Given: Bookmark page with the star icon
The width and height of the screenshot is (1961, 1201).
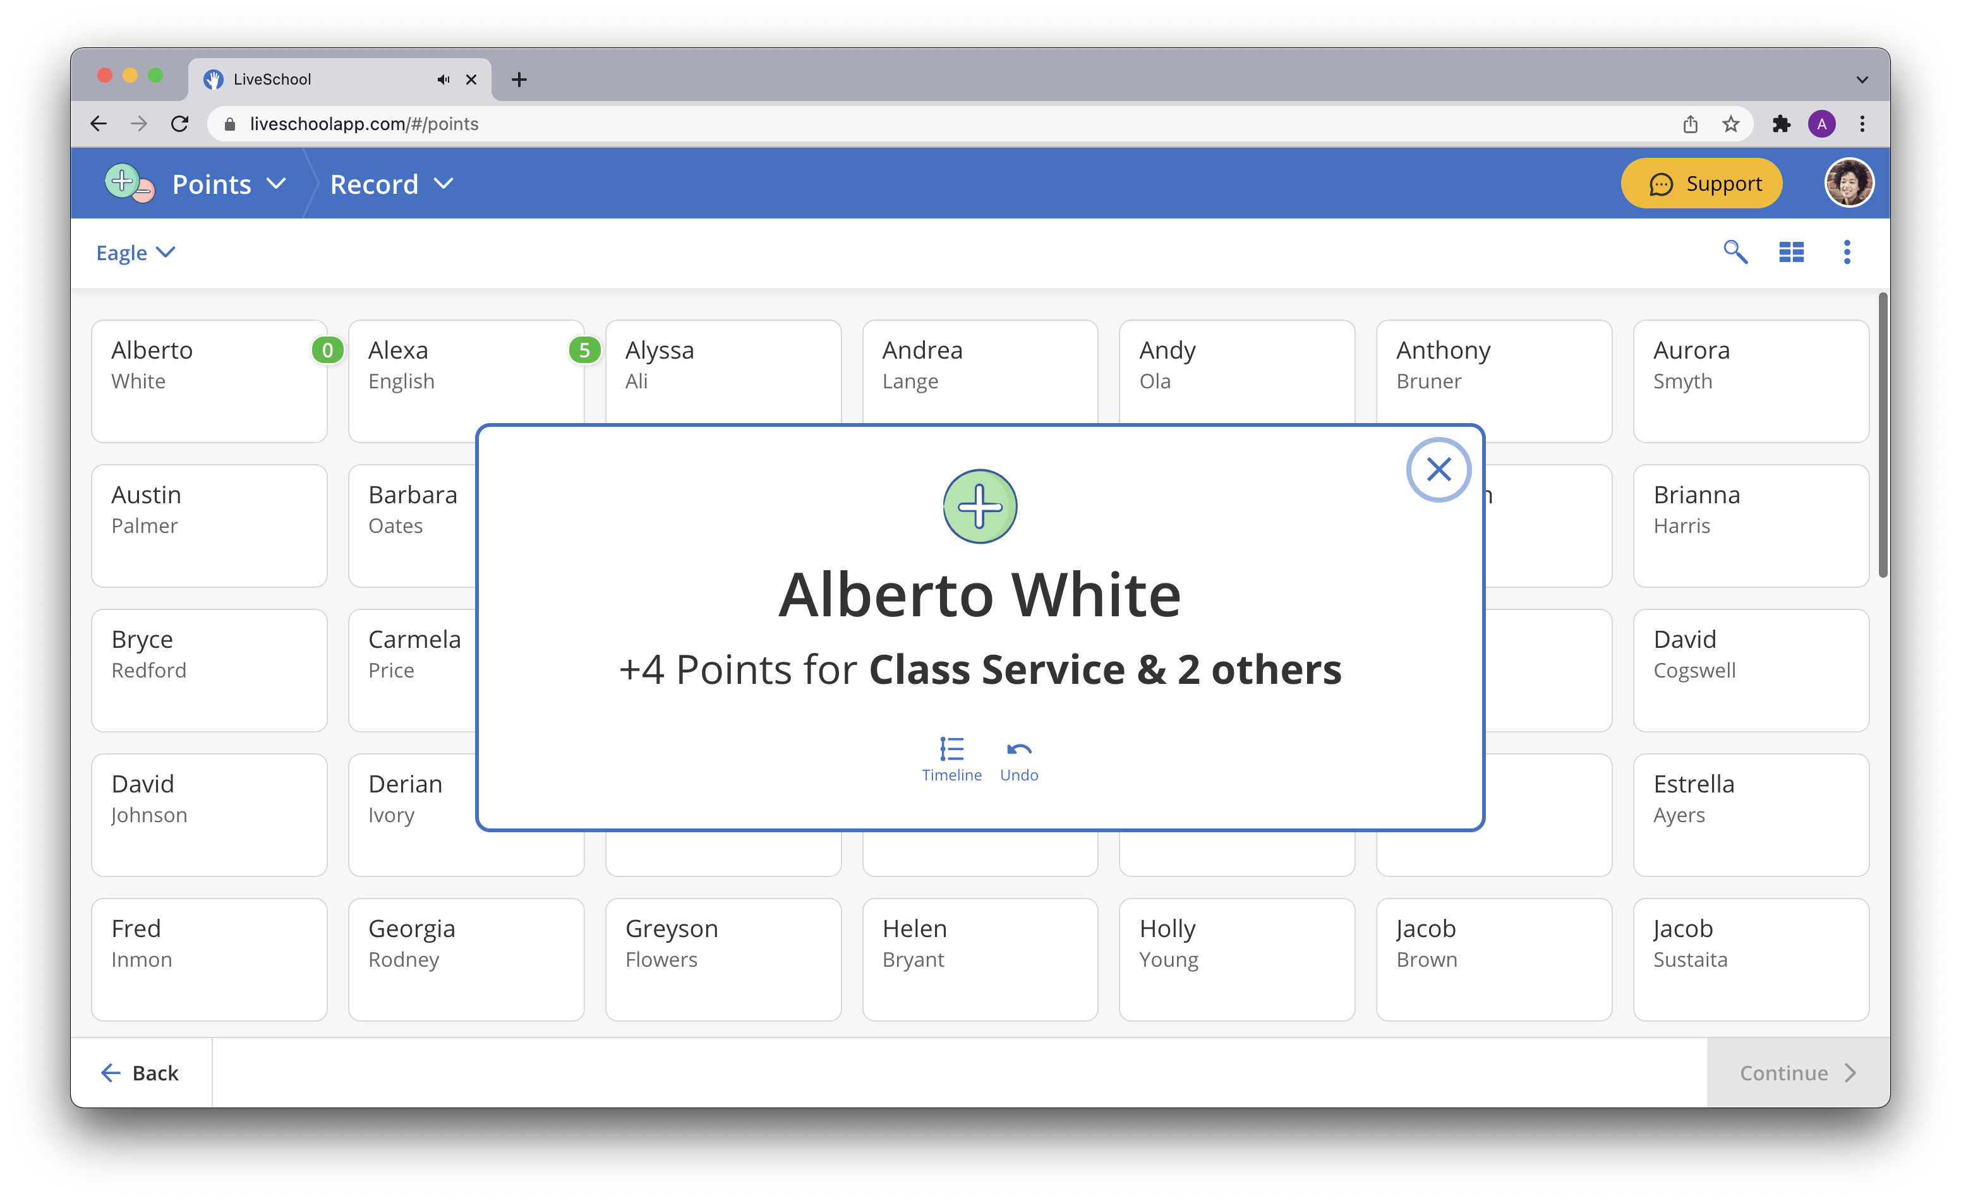Looking at the screenshot, I should (1730, 124).
